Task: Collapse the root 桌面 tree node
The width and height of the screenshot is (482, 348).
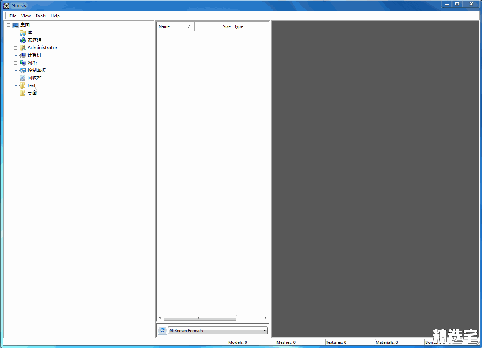Action: [x=8, y=25]
